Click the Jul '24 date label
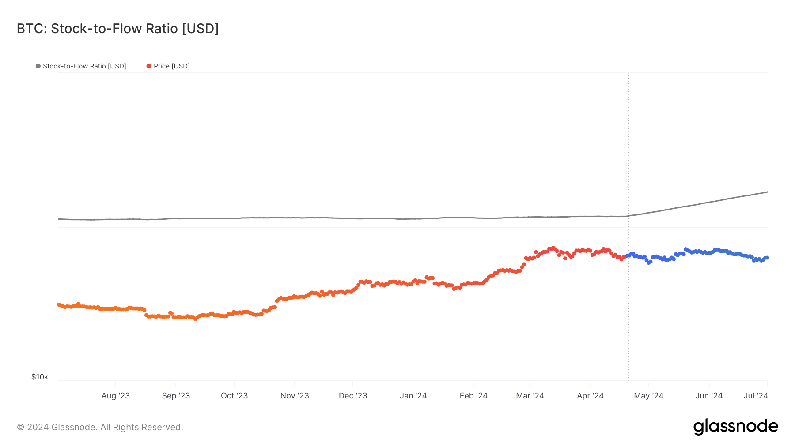 tap(756, 396)
